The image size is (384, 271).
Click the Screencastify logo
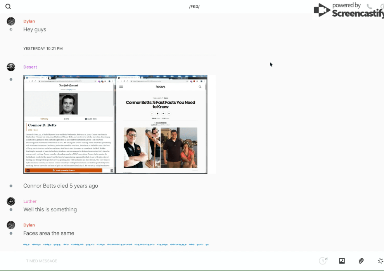(x=348, y=10)
